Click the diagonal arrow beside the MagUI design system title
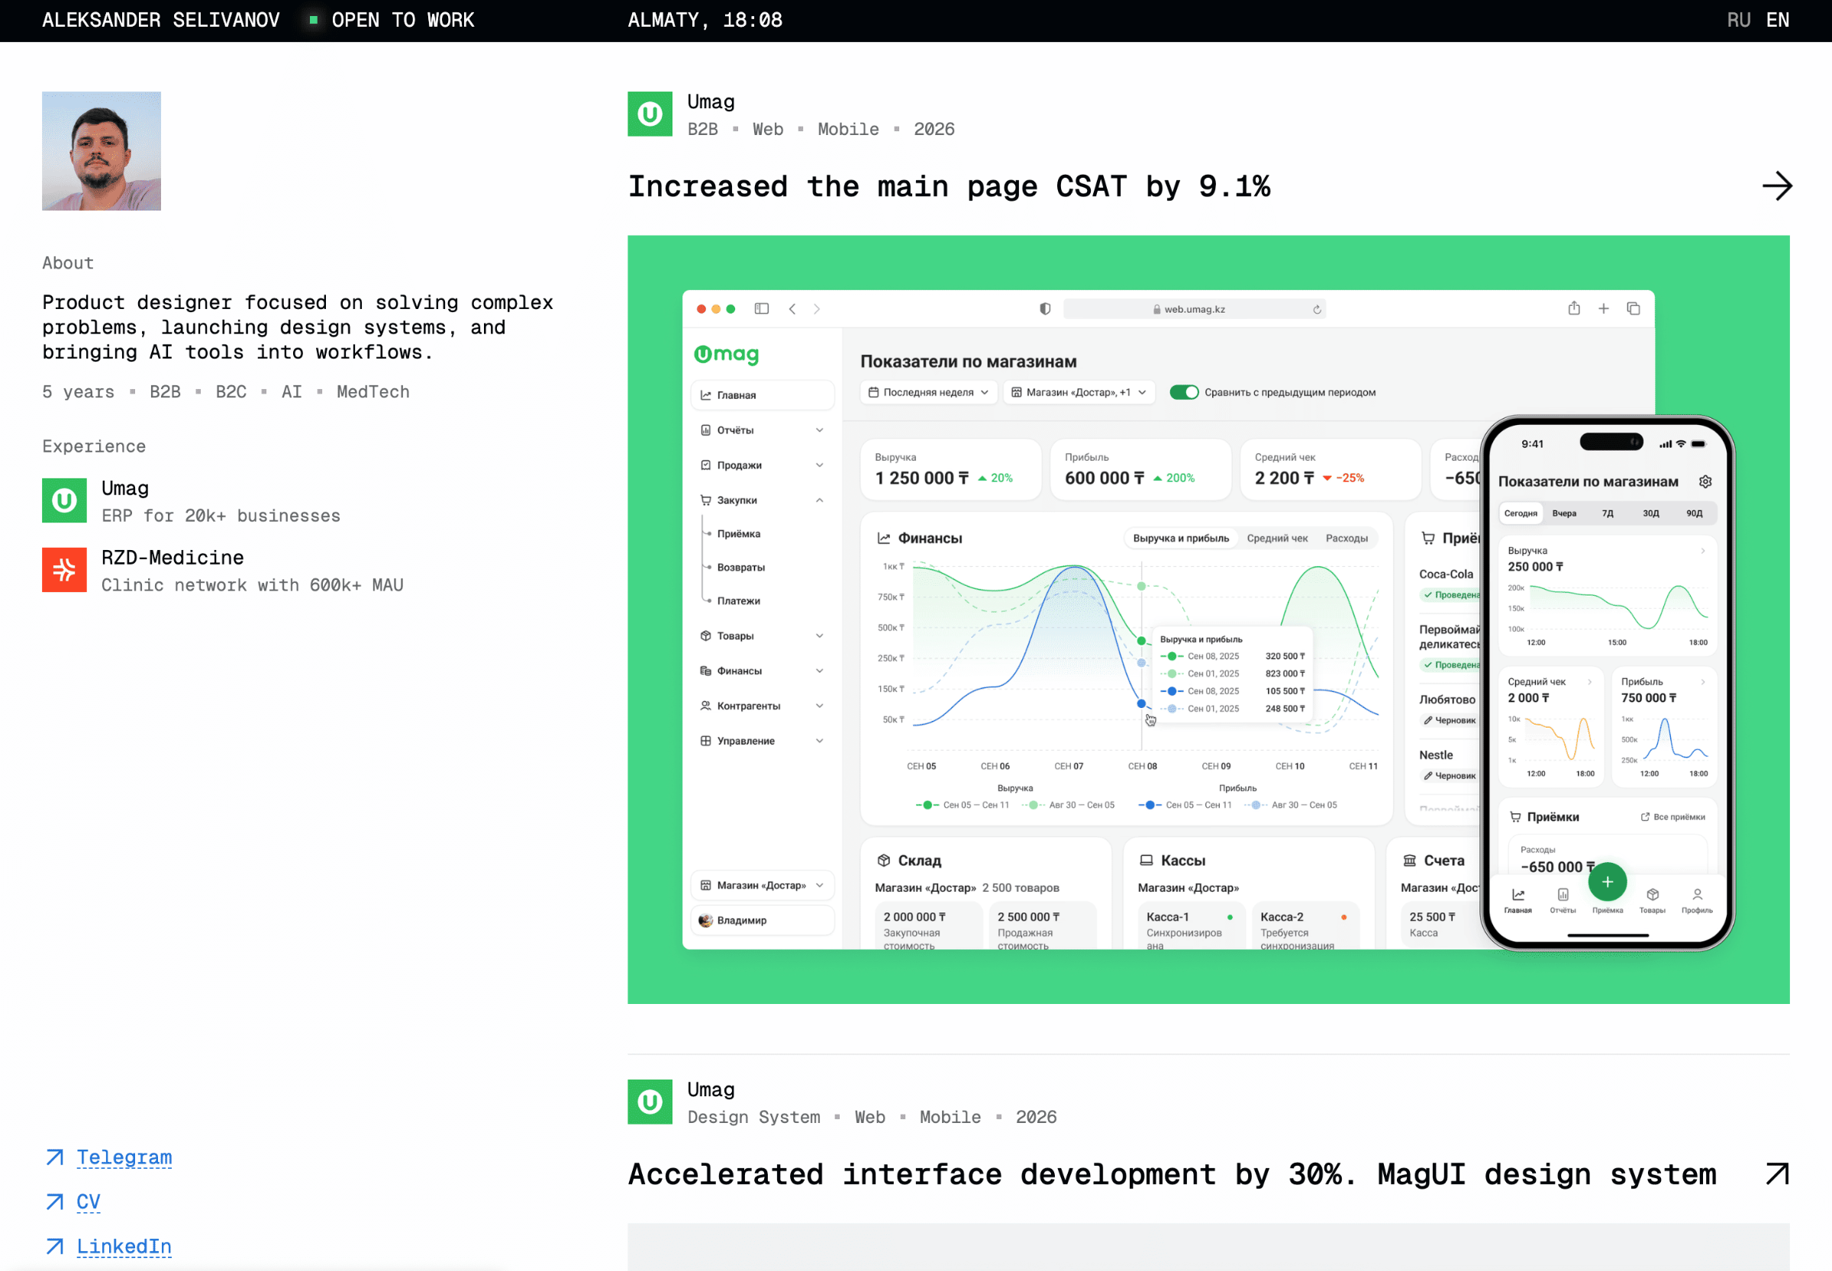The image size is (1832, 1271). click(1777, 1174)
